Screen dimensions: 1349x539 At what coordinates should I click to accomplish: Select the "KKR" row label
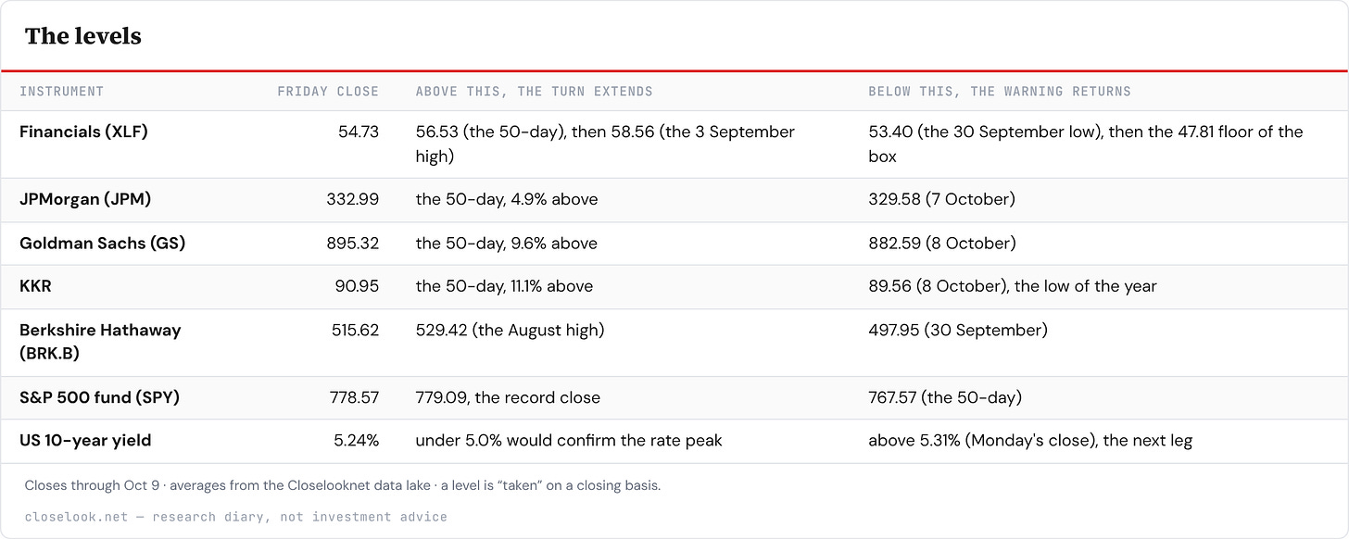point(35,286)
